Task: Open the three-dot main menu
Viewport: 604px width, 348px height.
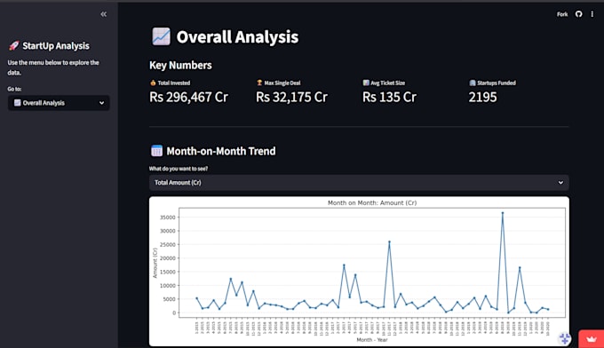Action: click(592, 14)
